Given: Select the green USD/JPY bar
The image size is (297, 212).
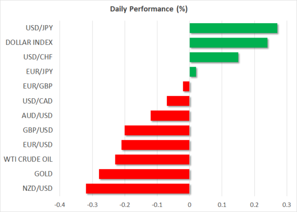Looking at the screenshot, I should click(233, 28).
